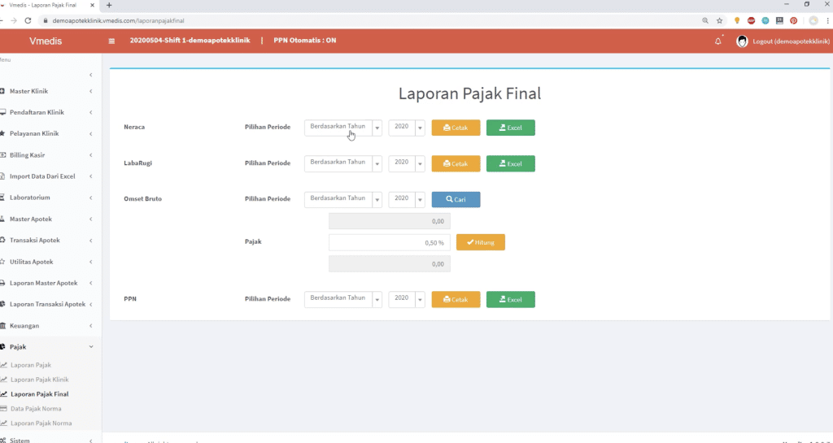Click the user avatar icon
Screen dimensions: 833x443
tap(742, 41)
